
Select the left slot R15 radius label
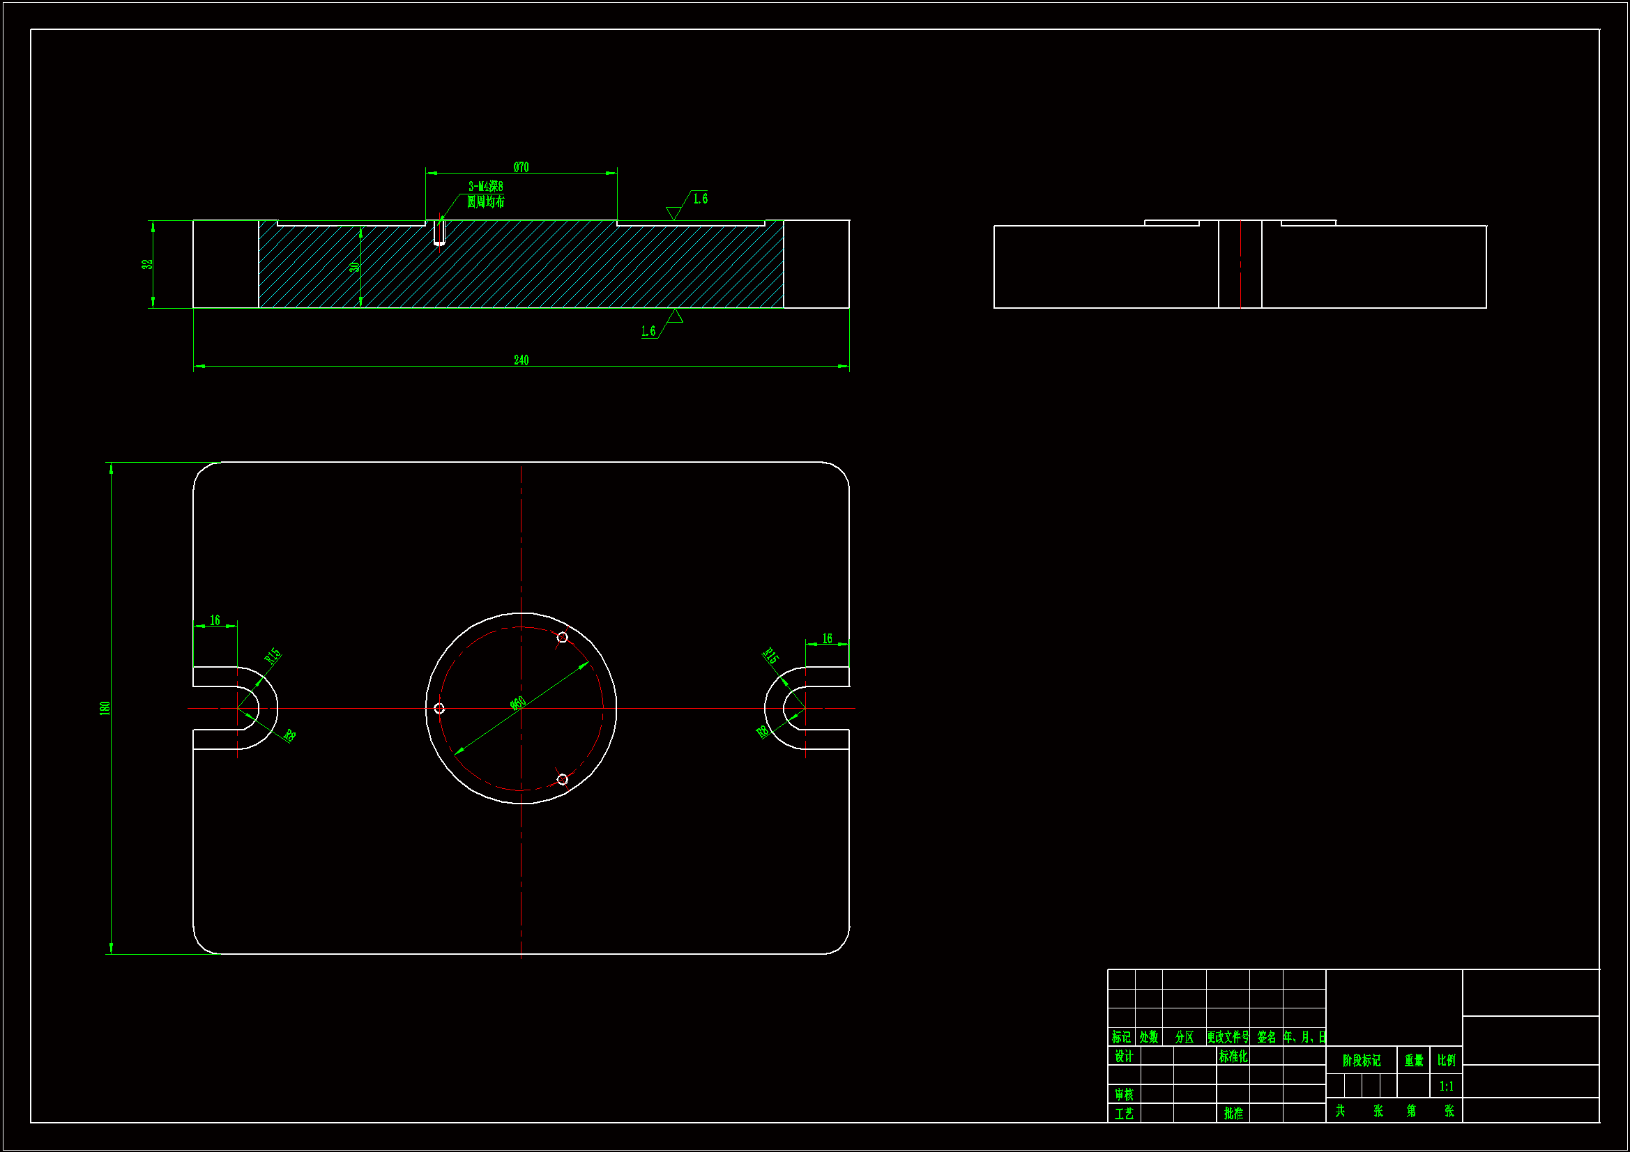273,656
